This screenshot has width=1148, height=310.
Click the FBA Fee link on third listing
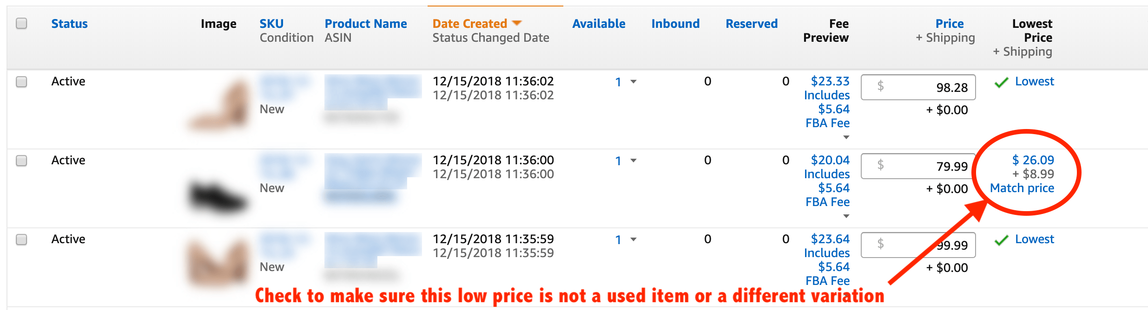click(828, 281)
